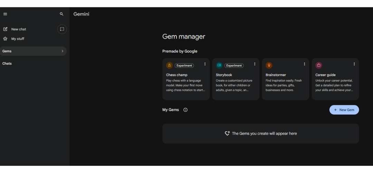
Task: Open temporary chat dashed-square icon
Action: tap(62, 29)
